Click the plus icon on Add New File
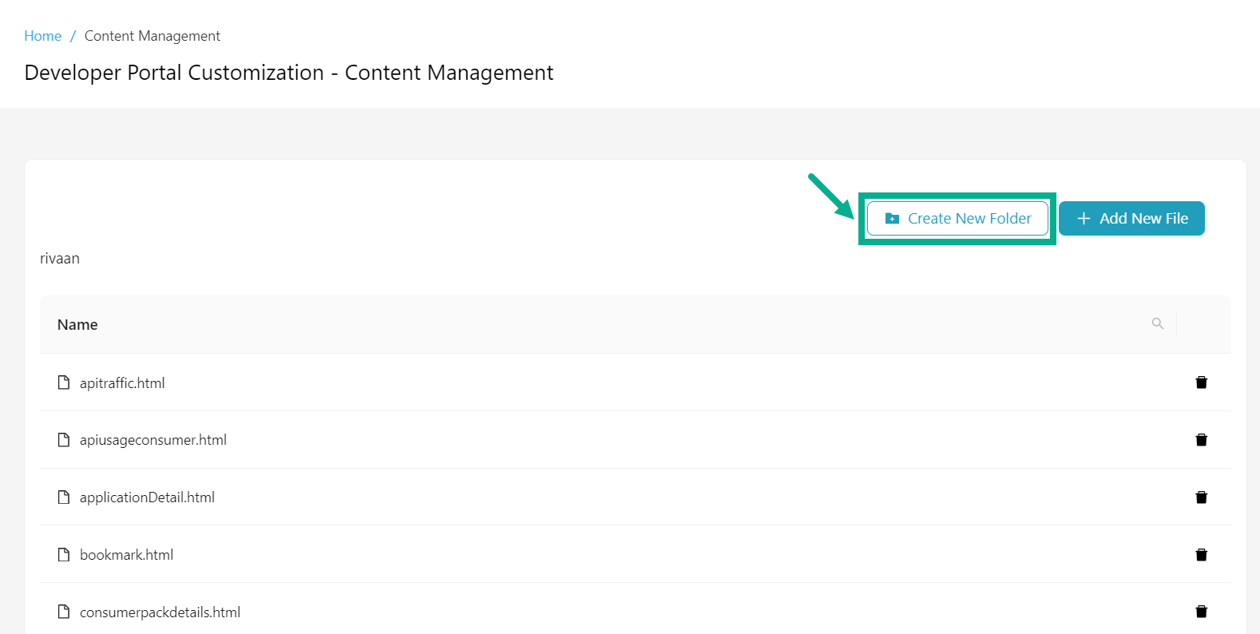Screen dimensions: 1260x634 tap(1084, 218)
